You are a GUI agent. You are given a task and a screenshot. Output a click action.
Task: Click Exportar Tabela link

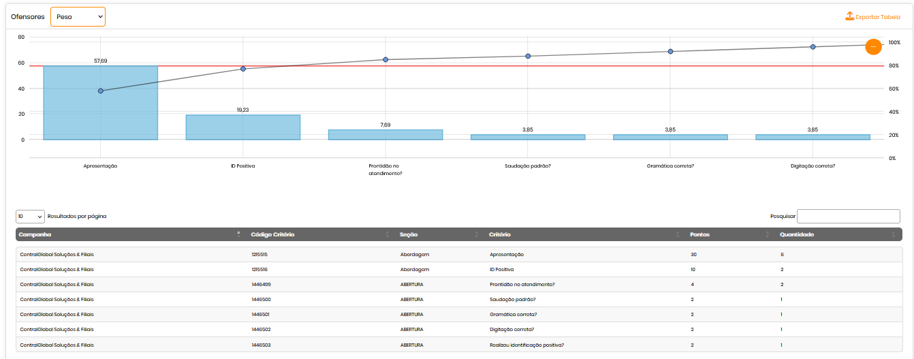[878, 17]
